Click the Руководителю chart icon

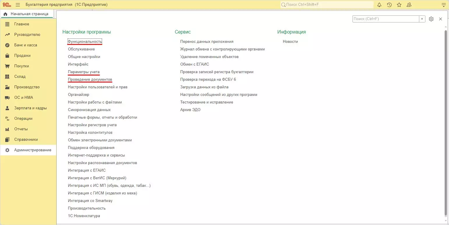[8, 35]
